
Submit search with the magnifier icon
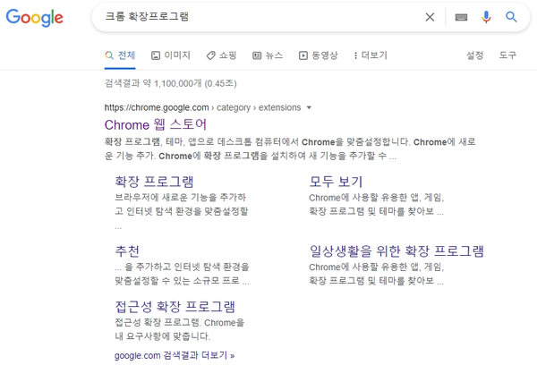click(511, 17)
